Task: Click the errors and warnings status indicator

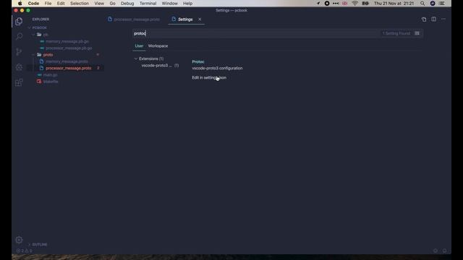Action: pyautogui.click(x=24, y=251)
